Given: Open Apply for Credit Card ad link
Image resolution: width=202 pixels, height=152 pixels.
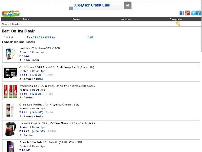Looking at the screenshot, I should point(92,5).
